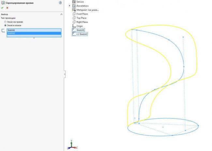Image resolution: width=212 pixels, height=151 pixels.
Task: Select Front Plane in the tree
Action: tap(82, 14)
